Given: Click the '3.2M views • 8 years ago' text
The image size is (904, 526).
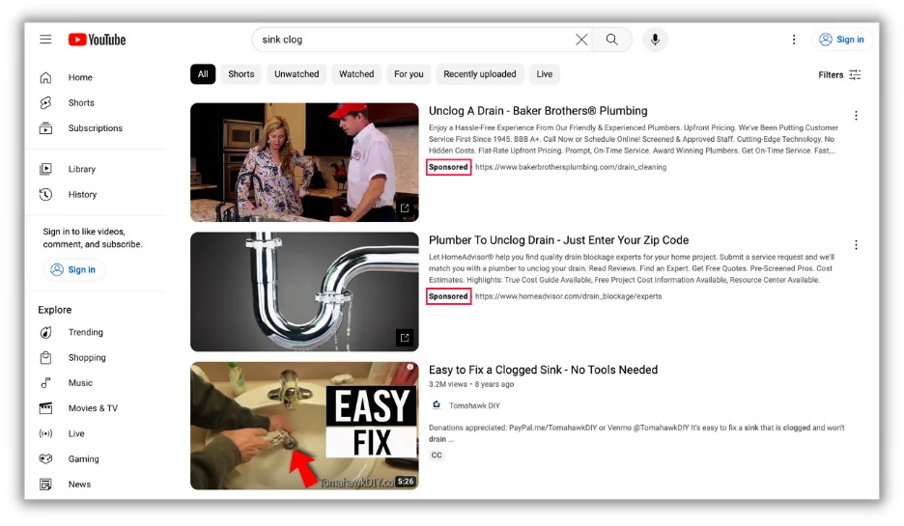Looking at the screenshot, I should tap(471, 384).
